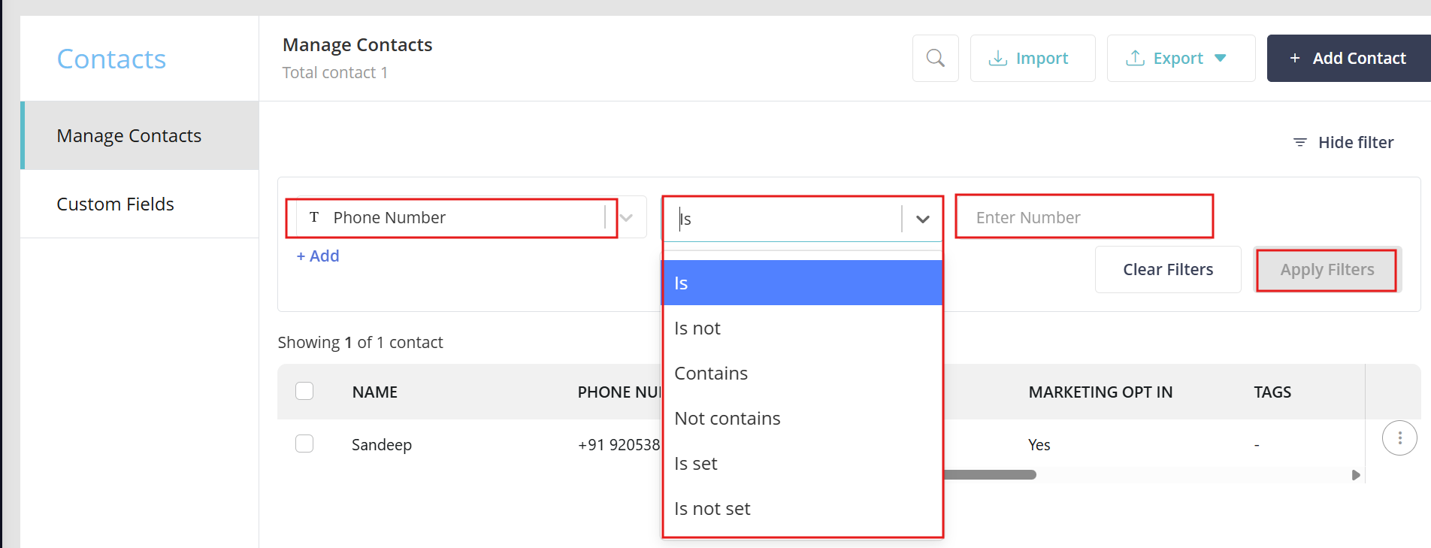Click the Hide filter icon
This screenshot has width=1431, height=548.
[1299, 142]
